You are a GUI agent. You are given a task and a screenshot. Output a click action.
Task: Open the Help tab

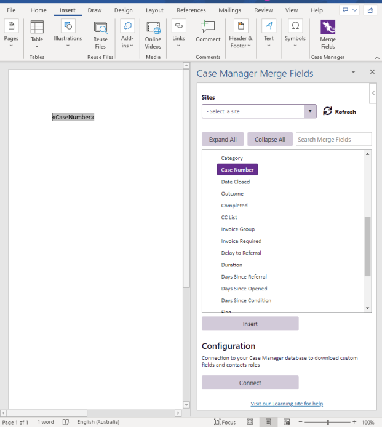click(317, 10)
